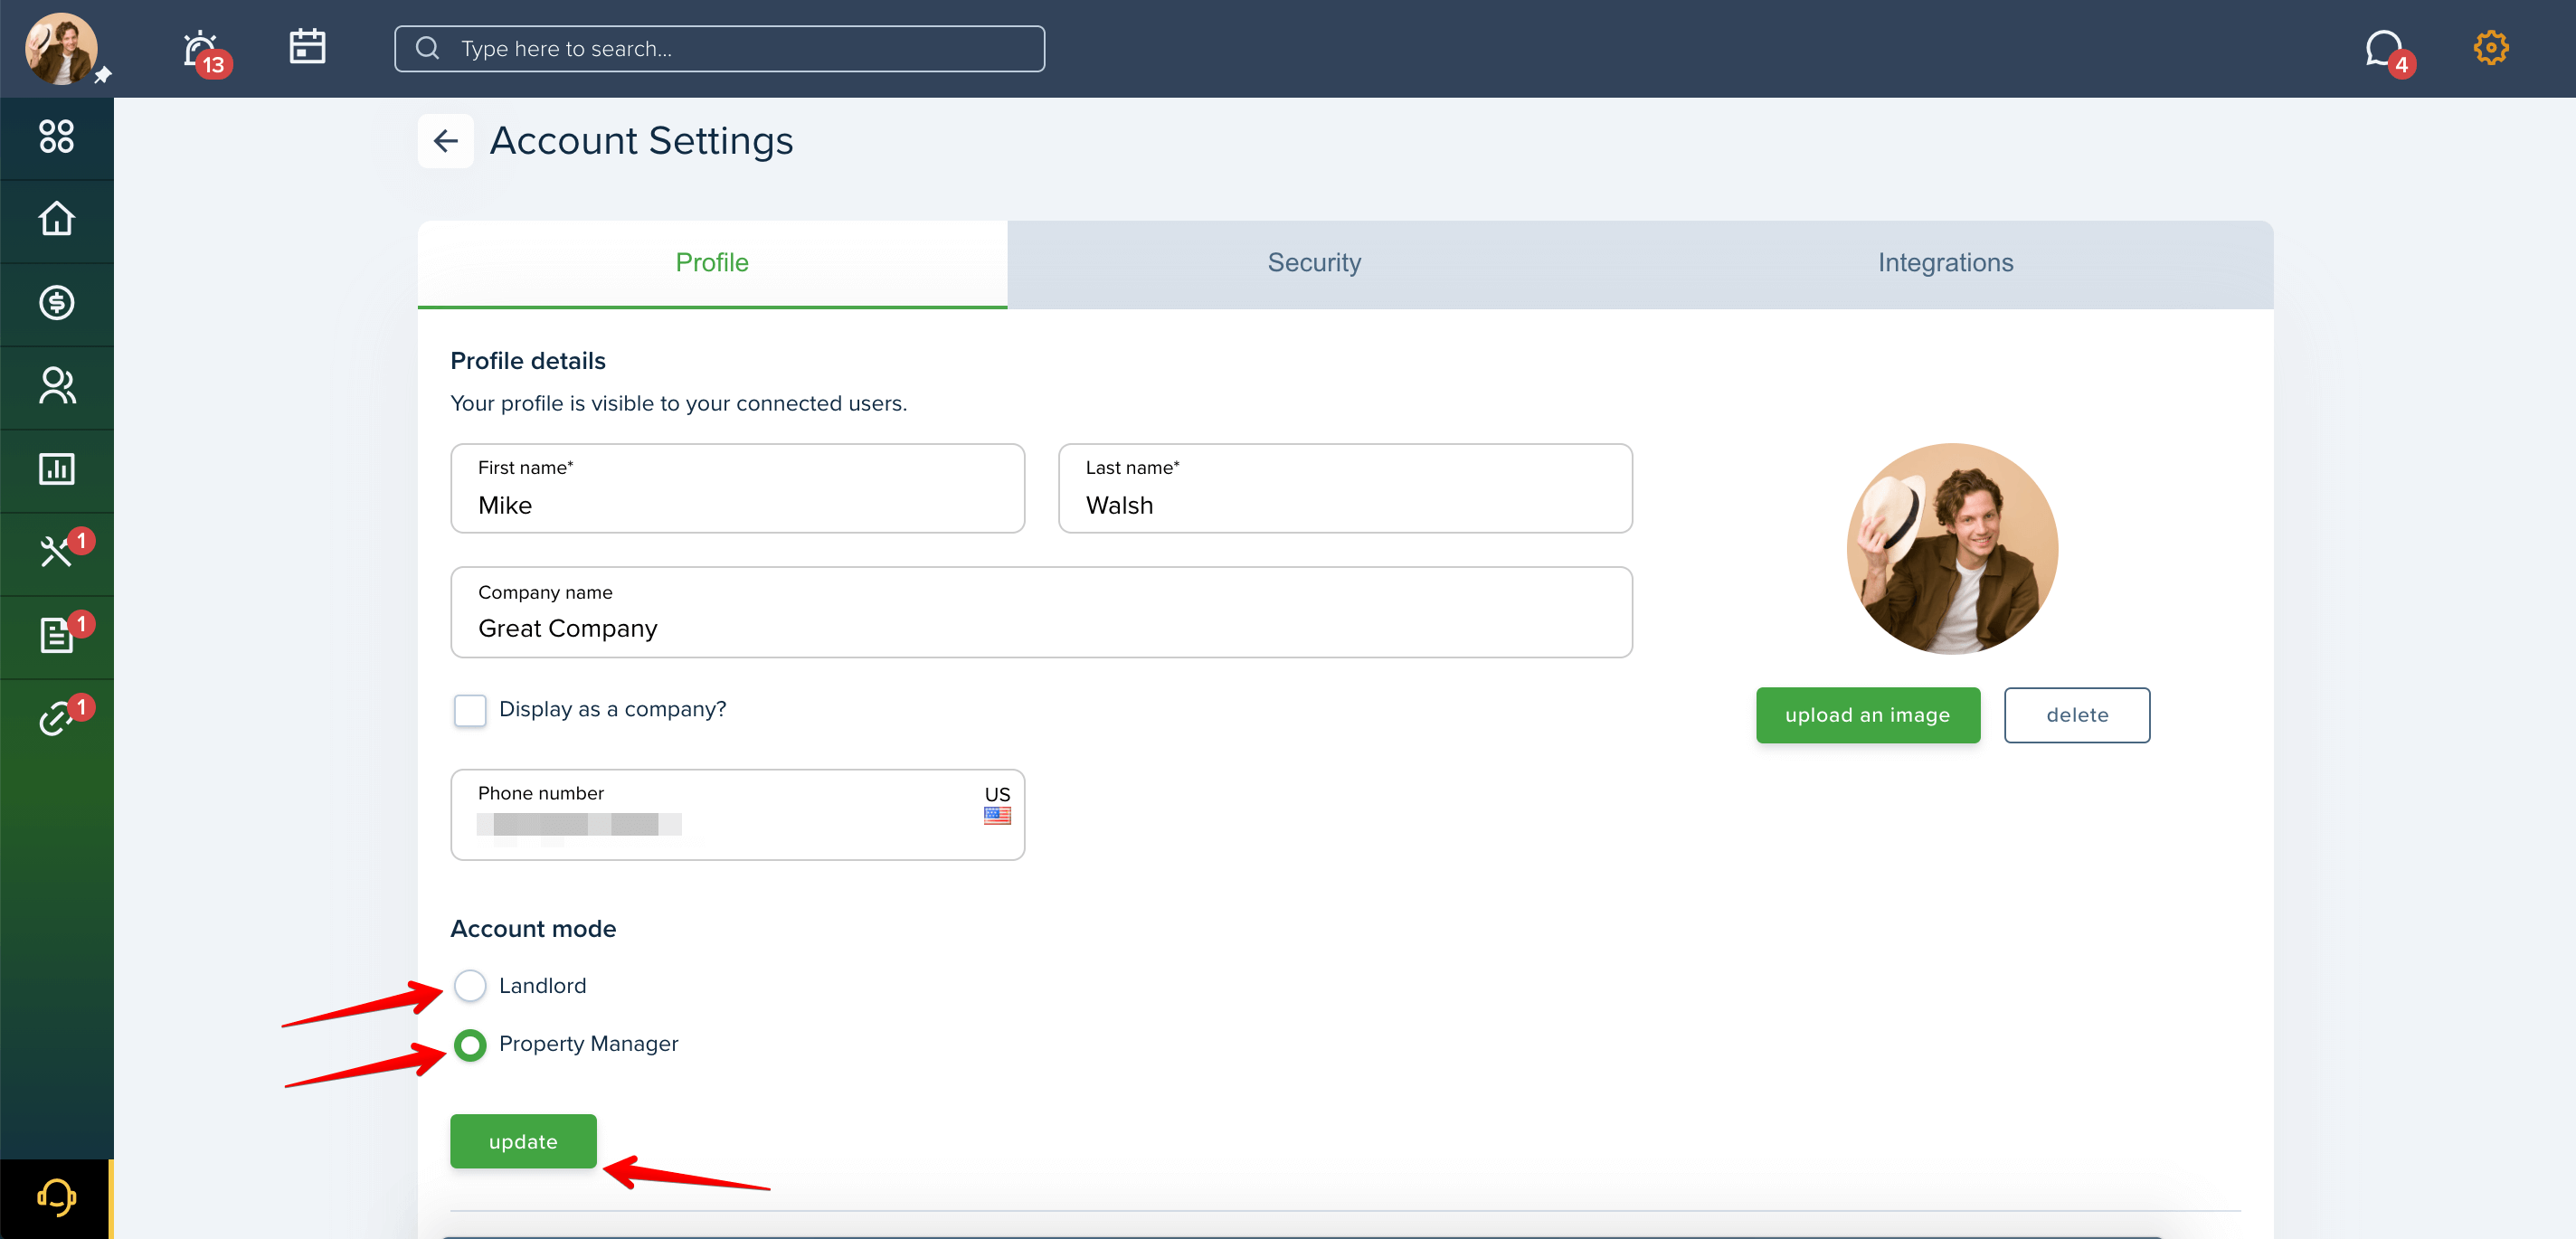Switch to the Security tab

click(x=1314, y=263)
